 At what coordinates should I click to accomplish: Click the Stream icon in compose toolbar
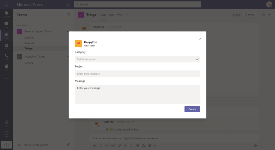tap(125, 145)
